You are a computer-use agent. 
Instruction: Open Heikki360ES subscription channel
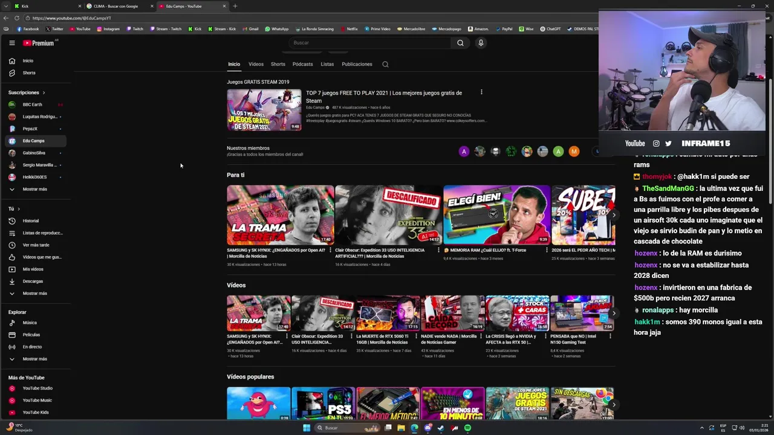point(36,177)
